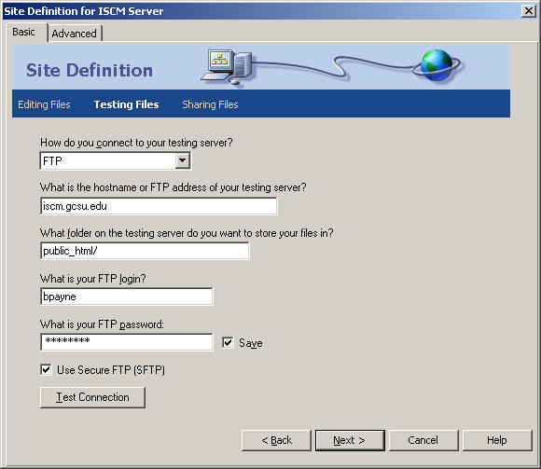541x469 pixels.
Task: Click the Next button
Action: 350,440
